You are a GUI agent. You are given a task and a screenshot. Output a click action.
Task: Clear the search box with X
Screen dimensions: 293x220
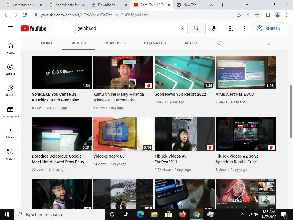coord(182,28)
